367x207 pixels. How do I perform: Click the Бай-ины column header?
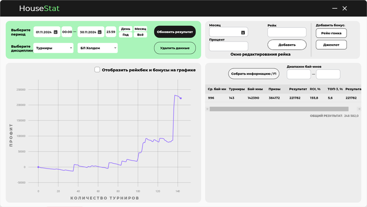coord(255,89)
